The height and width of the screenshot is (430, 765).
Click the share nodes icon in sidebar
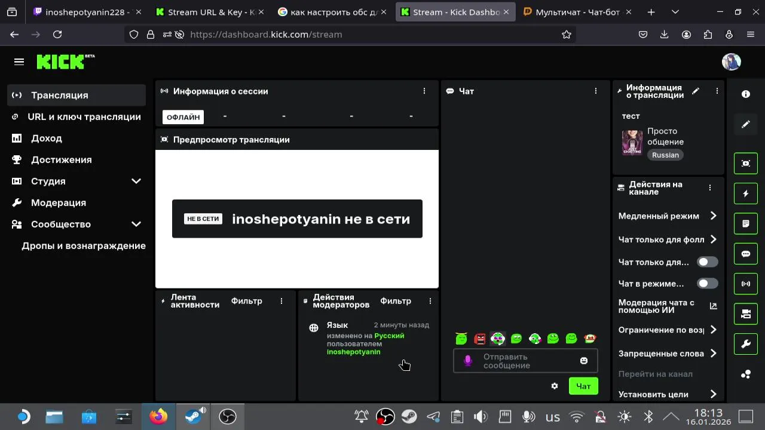(x=746, y=374)
